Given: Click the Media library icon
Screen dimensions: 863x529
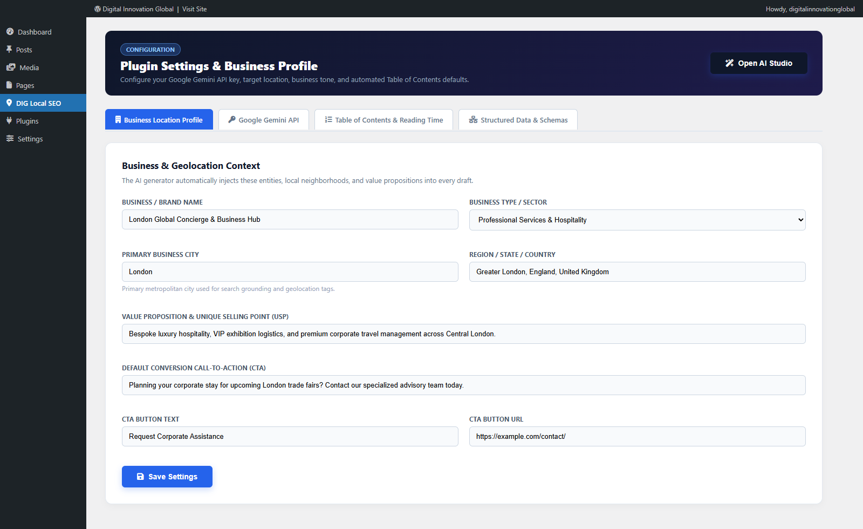Looking at the screenshot, I should (11, 67).
